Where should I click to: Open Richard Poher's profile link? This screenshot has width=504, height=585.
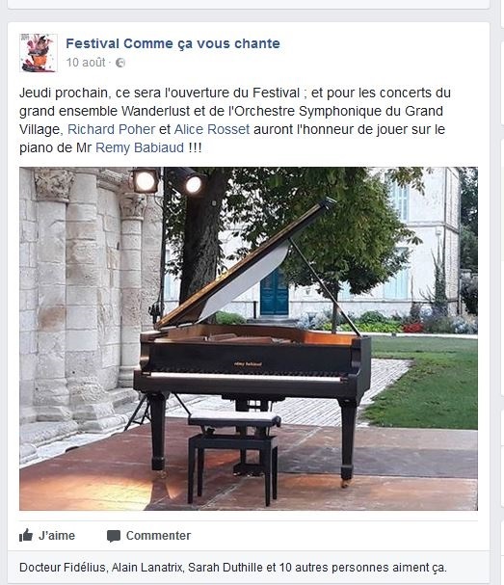tap(111, 129)
